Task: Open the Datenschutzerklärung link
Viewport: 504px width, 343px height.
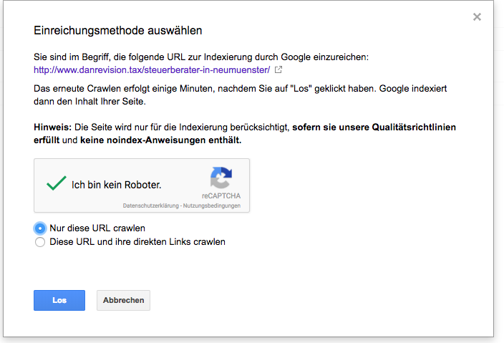Action: point(150,206)
